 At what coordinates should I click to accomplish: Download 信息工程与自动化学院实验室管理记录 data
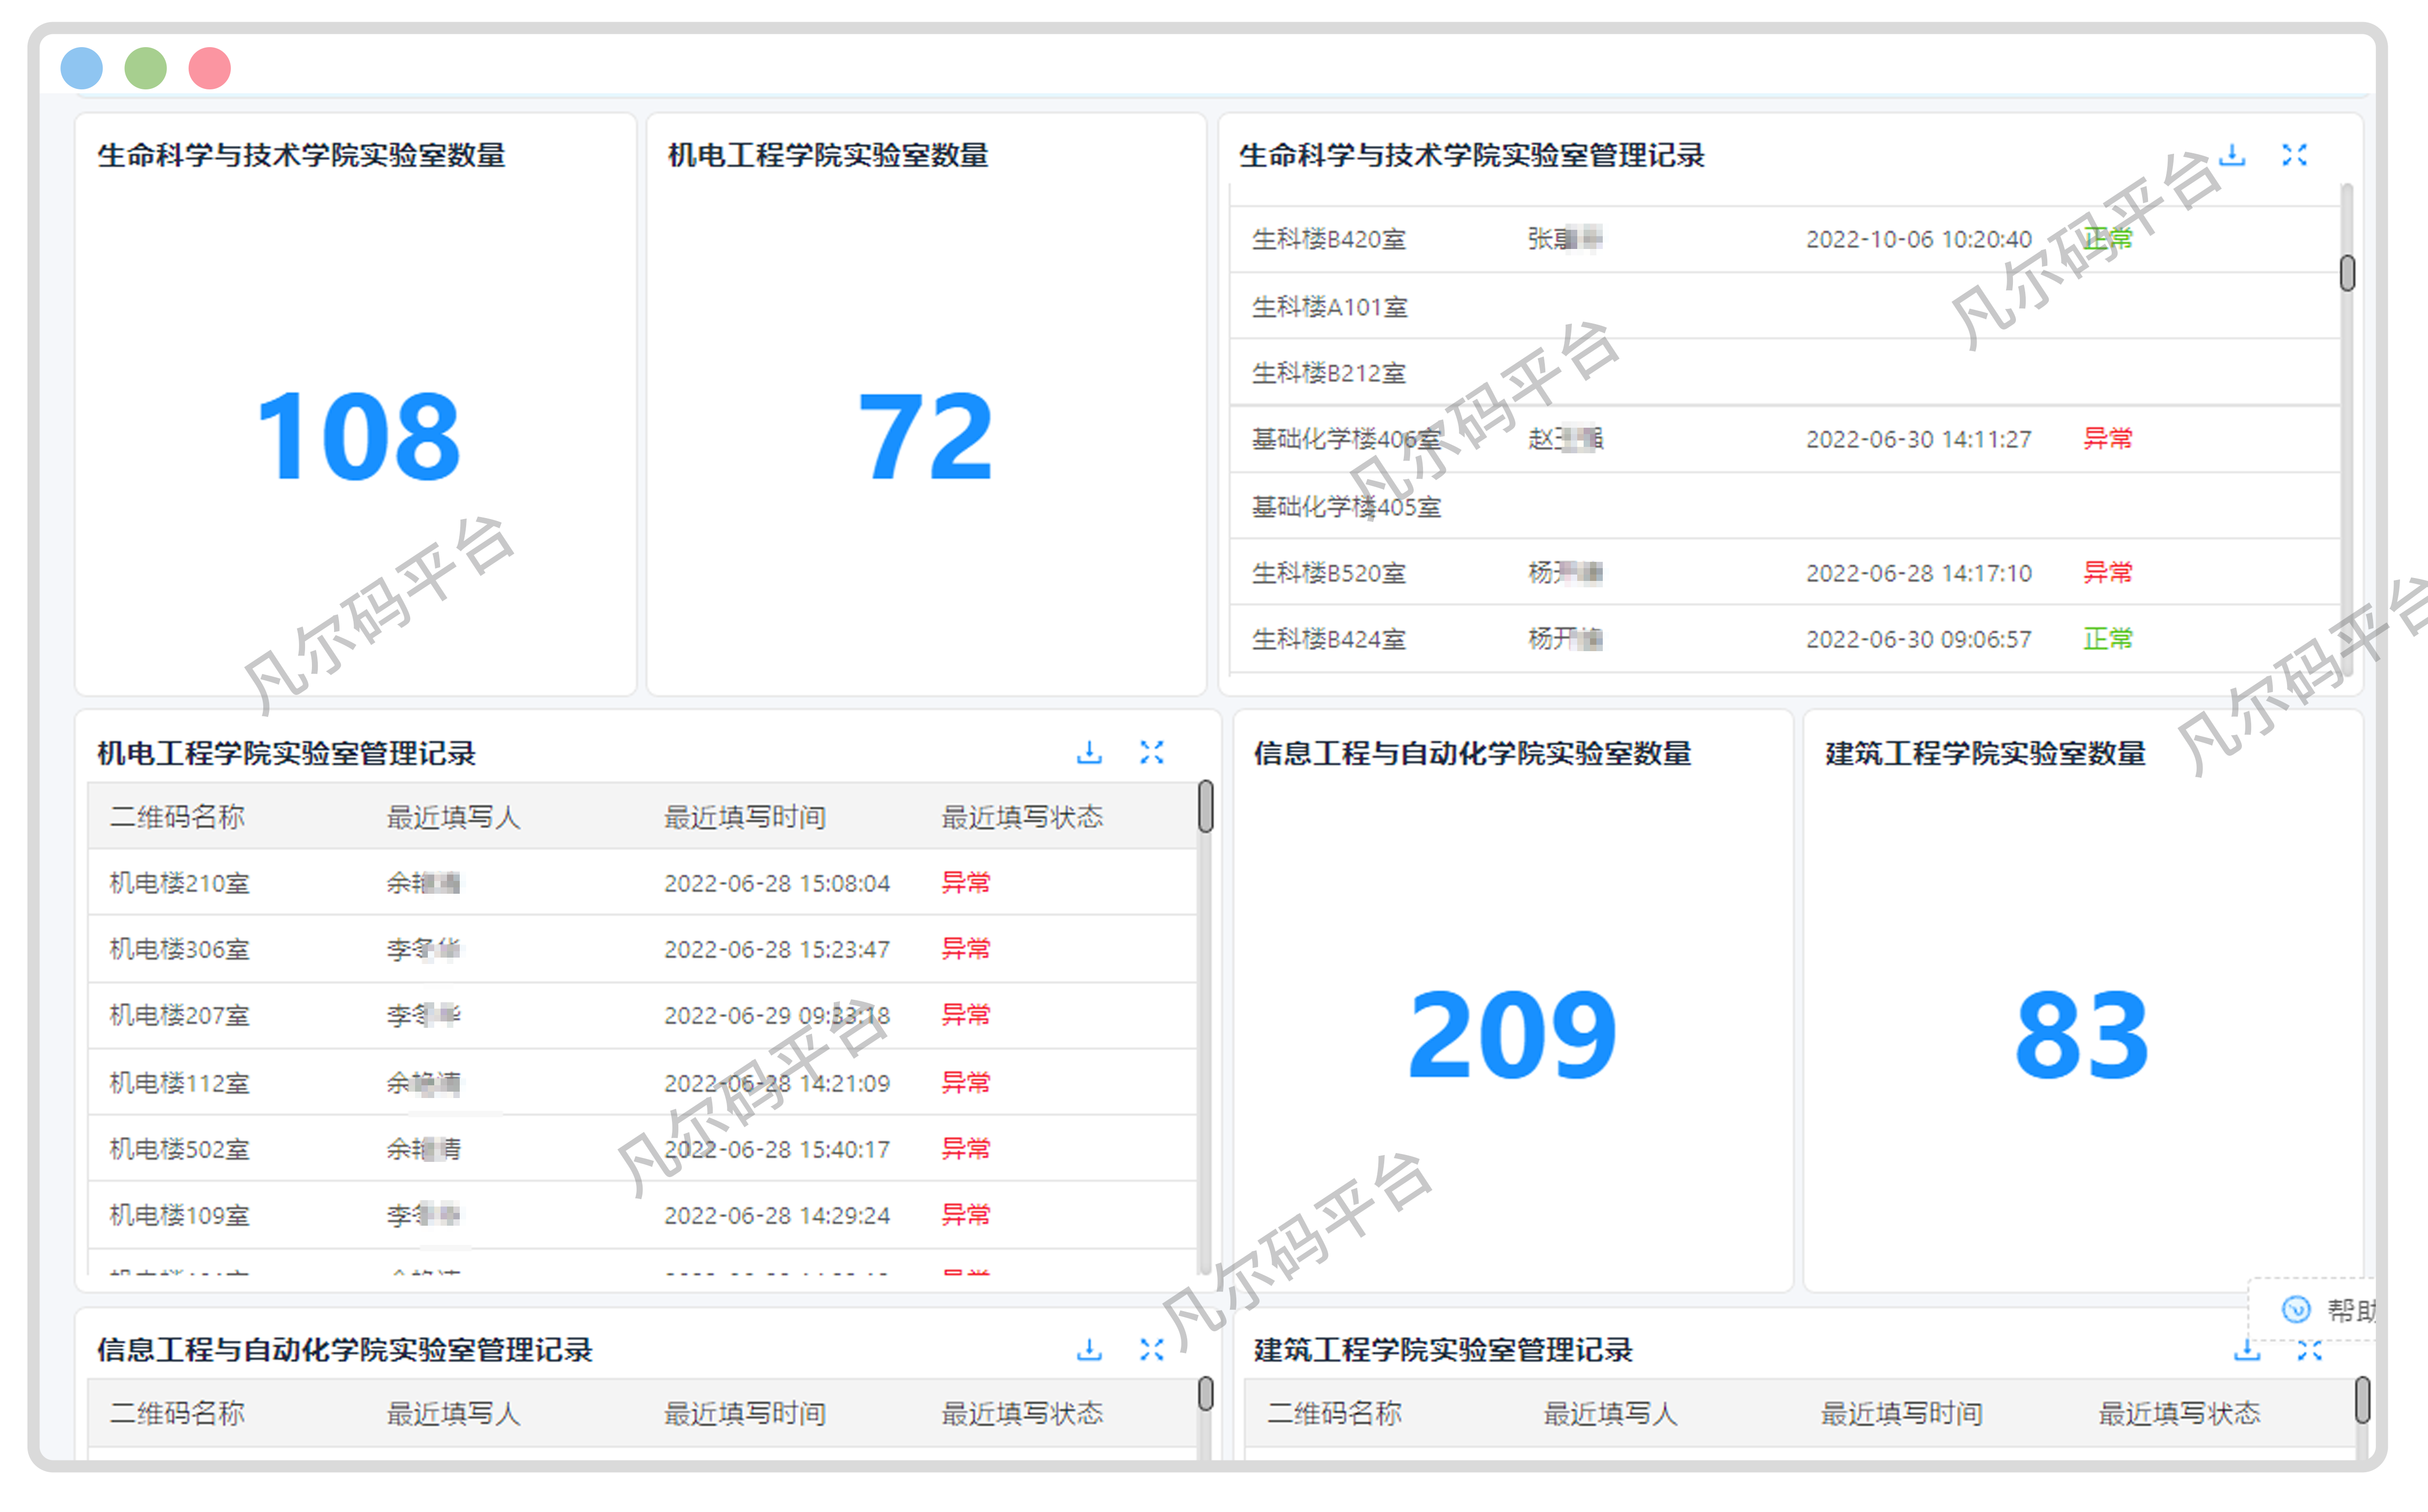coord(1089,1349)
